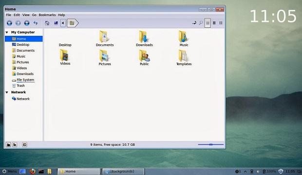Go up to the parent folder
Screen dimensions: 302x175
27,23
